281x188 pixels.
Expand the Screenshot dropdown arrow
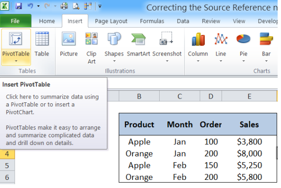[167, 61]
